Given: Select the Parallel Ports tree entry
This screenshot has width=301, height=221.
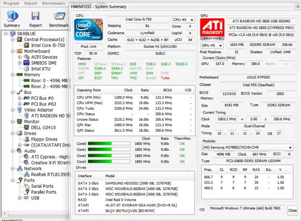Looking at the screenshot, I should [43, 192].
